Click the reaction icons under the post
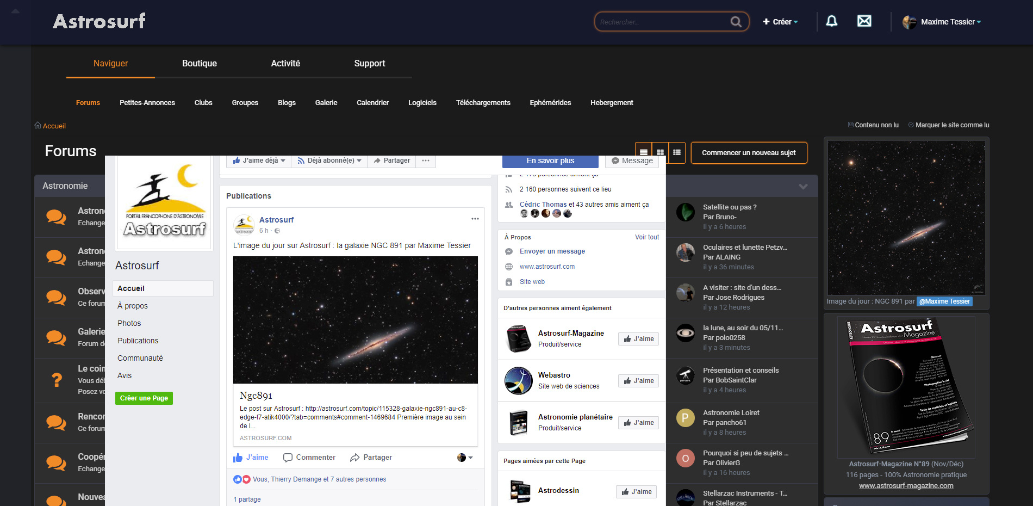Screen dimensions: 1033x506 click(241, 479)
